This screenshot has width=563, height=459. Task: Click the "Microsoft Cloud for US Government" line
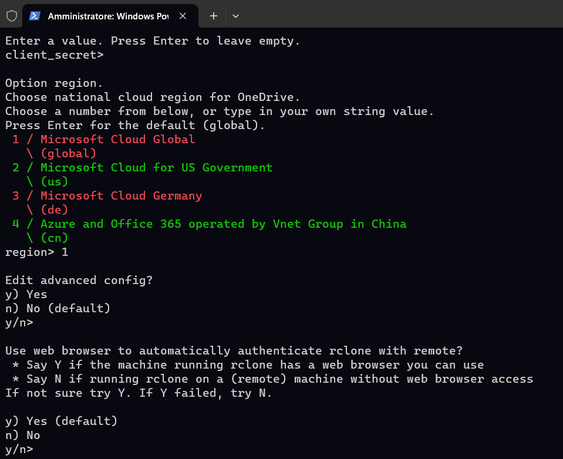(156, 168)
